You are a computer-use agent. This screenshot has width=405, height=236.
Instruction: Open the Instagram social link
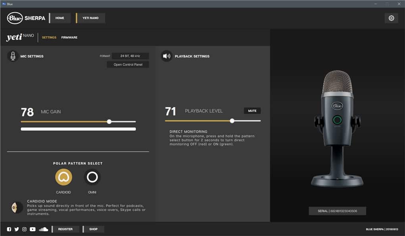(x=24, y=229)
